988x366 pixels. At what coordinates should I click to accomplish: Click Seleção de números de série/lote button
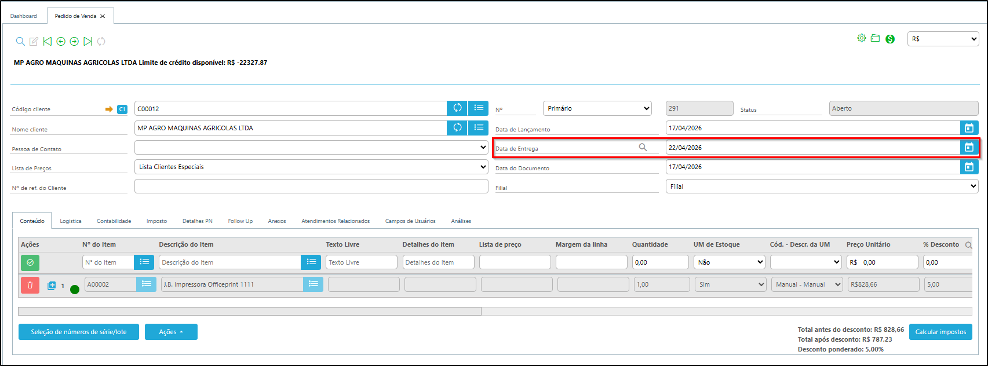[79, 332]
